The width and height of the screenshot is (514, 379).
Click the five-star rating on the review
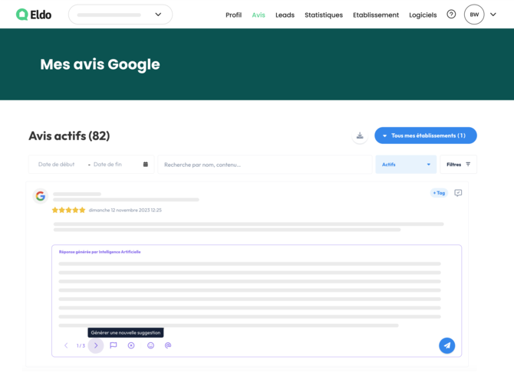pos(68,210)
